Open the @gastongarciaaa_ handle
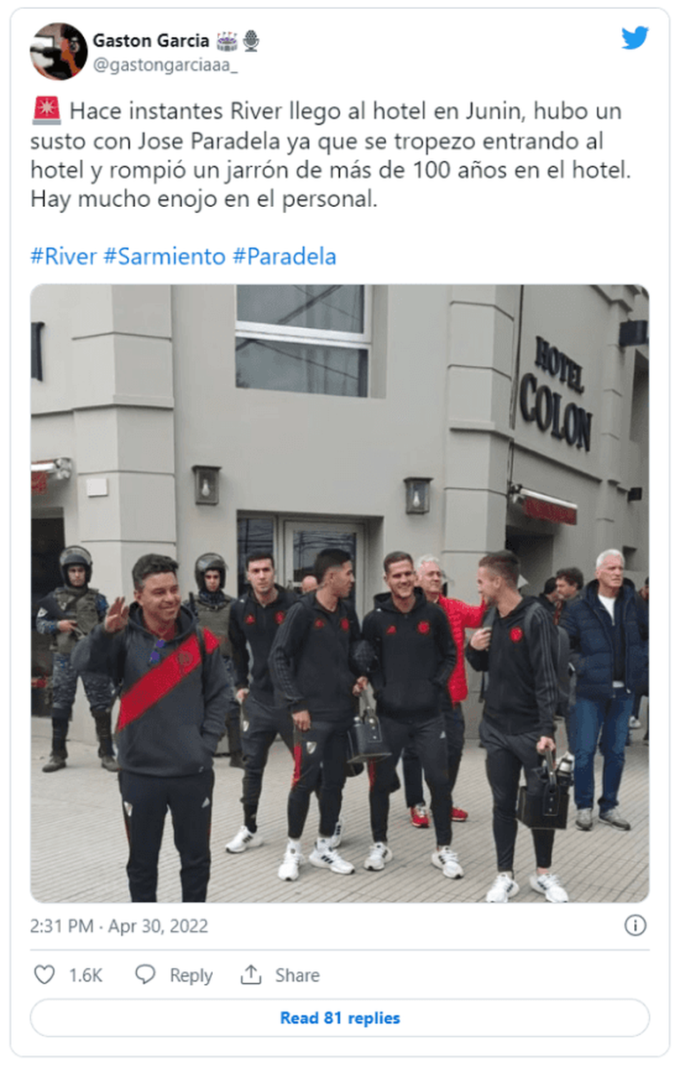Screen dimensions: 680x1067 tap(165, 65)
